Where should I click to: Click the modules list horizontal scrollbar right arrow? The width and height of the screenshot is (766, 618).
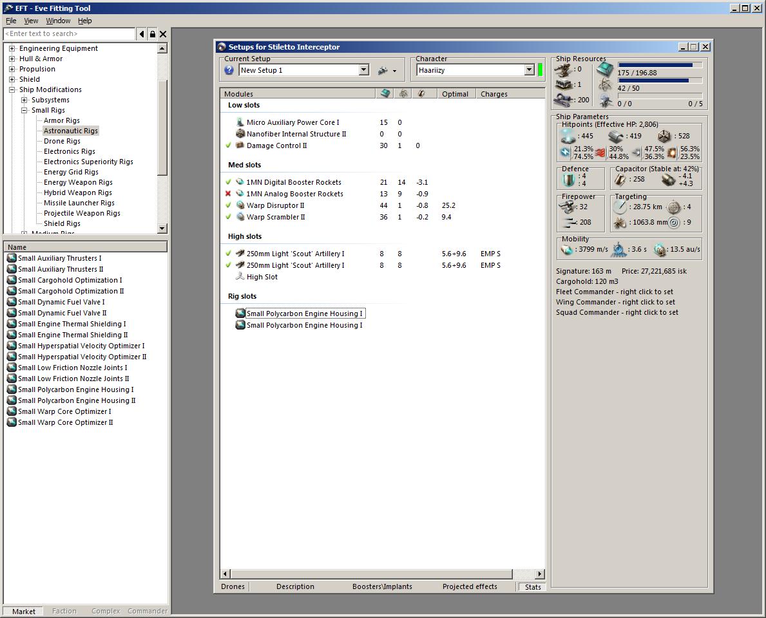[x=540, y=574]
